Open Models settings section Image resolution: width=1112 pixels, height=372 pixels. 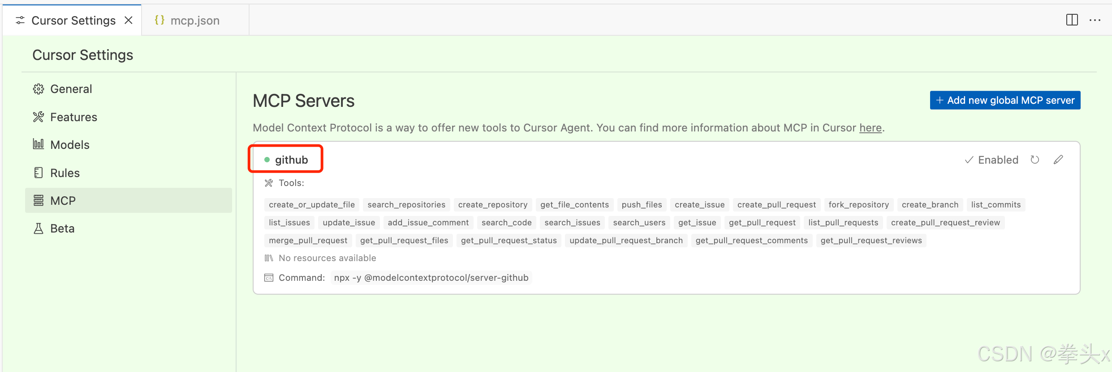click(x=129, y=145)
